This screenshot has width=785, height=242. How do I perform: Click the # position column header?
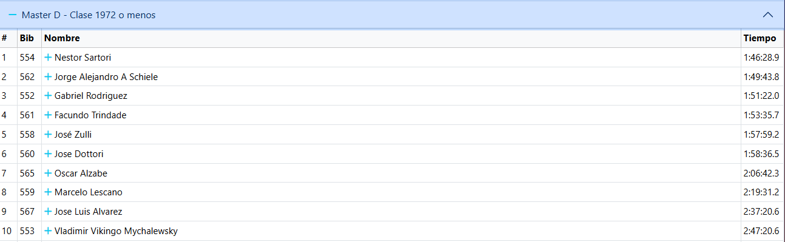(4, 38)
